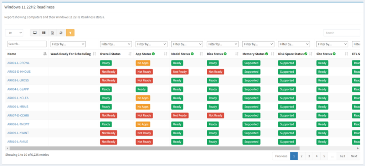The height and width of the screenshot is (166, 365).
Task: Open the page size dropdown showing 10
Action: tap(14, 33)
